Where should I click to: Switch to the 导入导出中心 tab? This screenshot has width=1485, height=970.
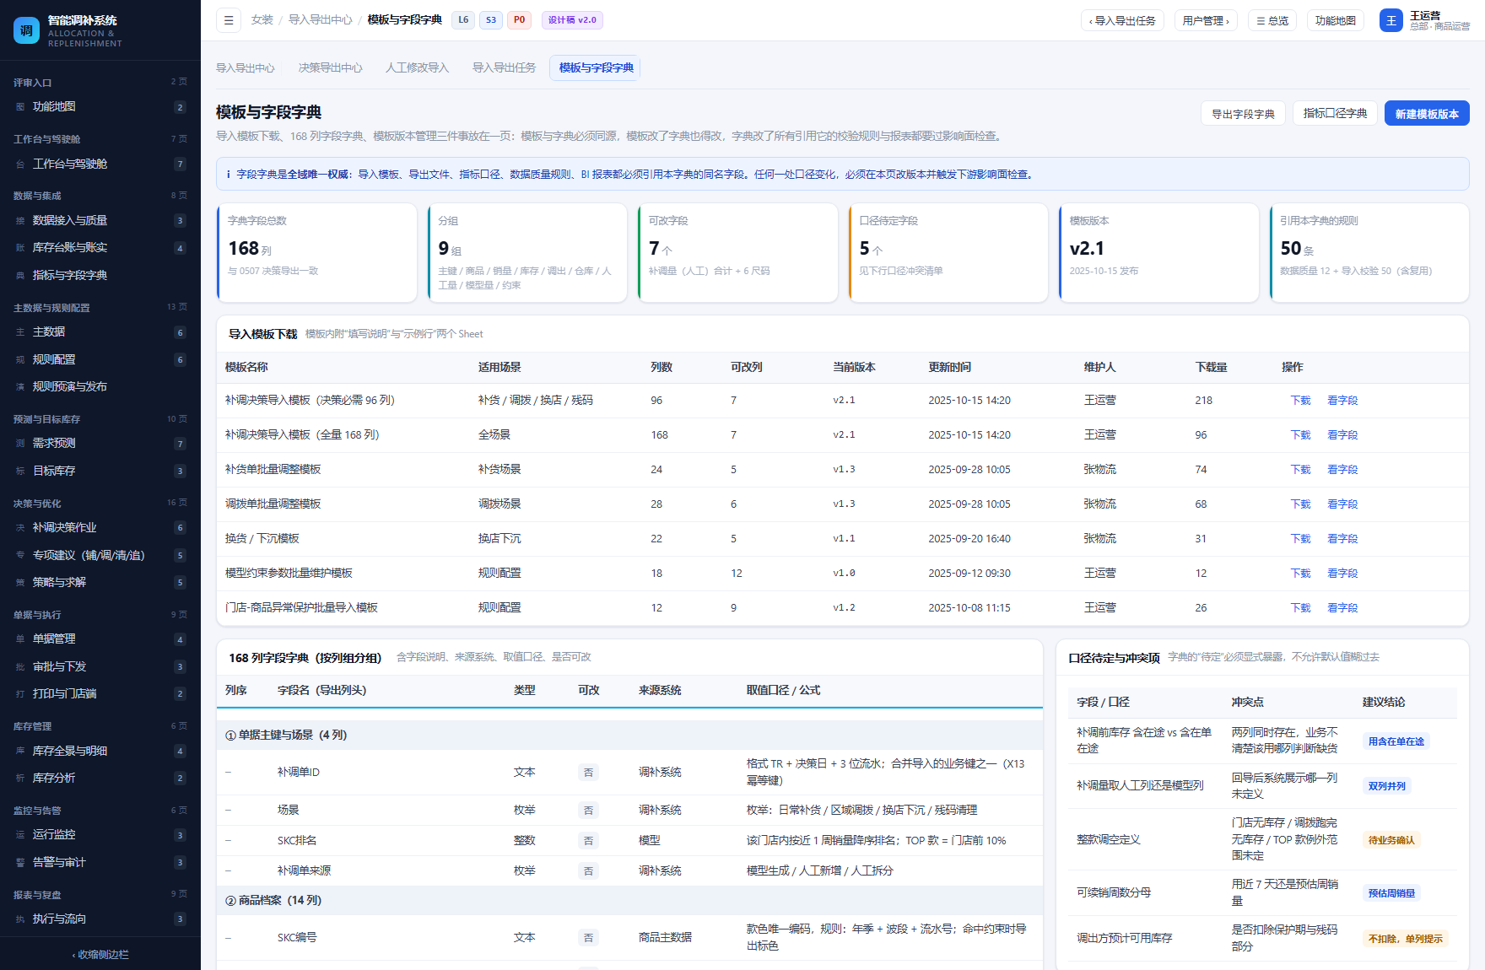246,68
